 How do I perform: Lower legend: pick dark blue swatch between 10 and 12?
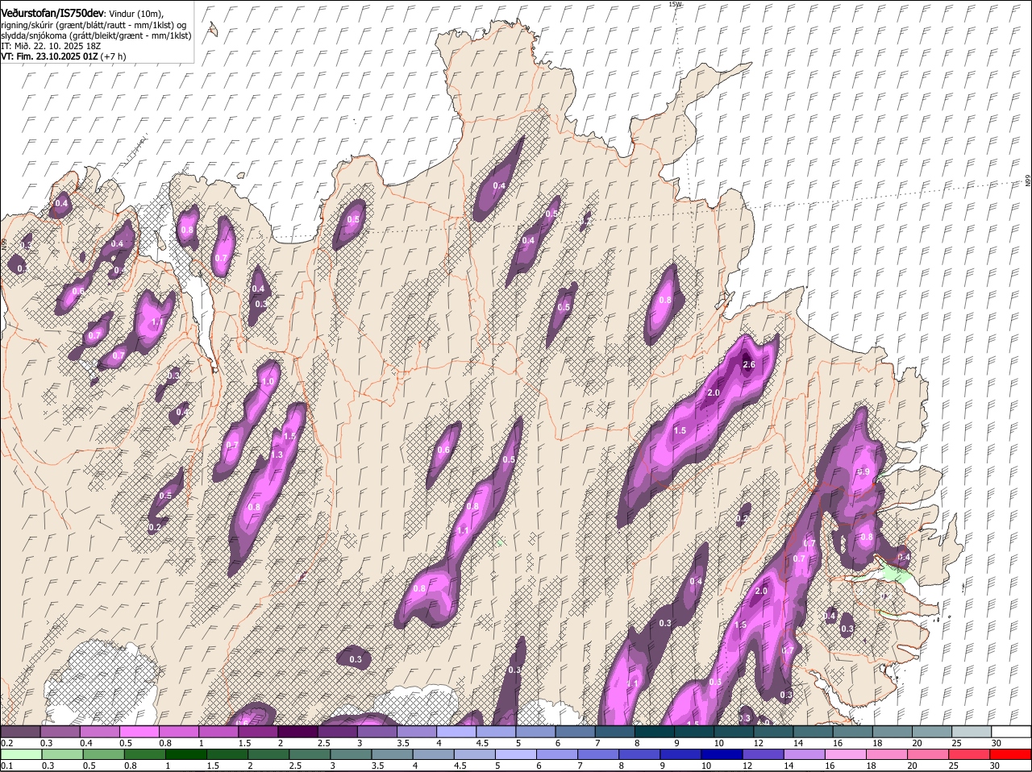tap(723, 754)
